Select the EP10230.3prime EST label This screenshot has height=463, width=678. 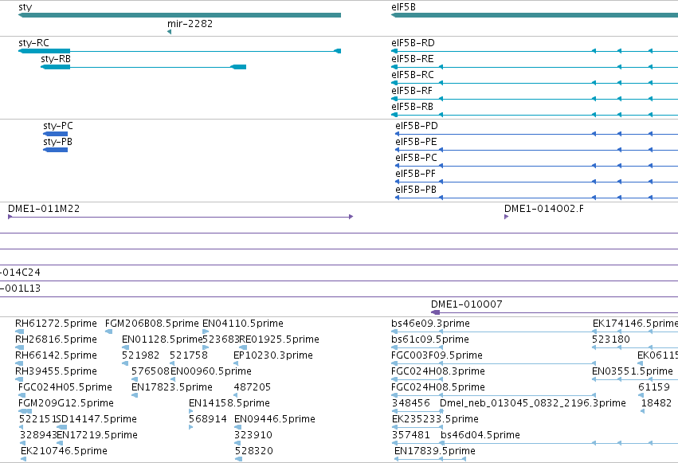click(272, 355)
